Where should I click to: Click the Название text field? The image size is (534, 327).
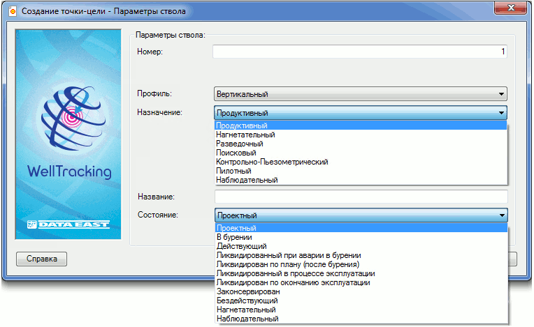click(360, 197)
